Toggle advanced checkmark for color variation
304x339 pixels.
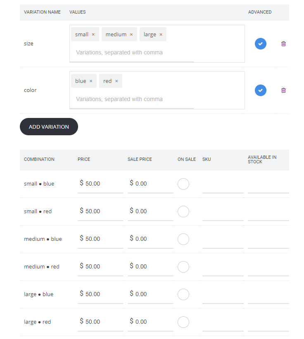tap(260, 90)
